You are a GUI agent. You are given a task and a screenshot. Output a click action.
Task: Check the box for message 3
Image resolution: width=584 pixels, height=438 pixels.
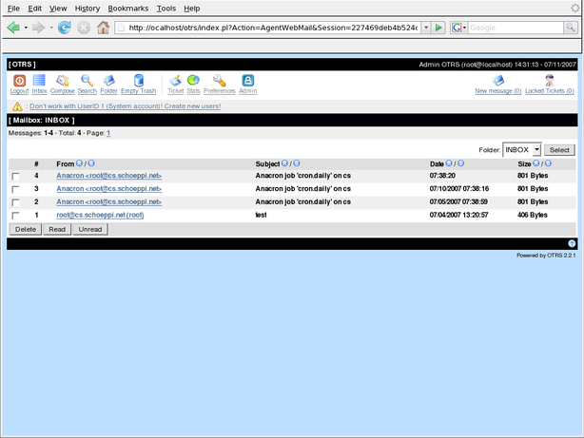click(15, 189)
